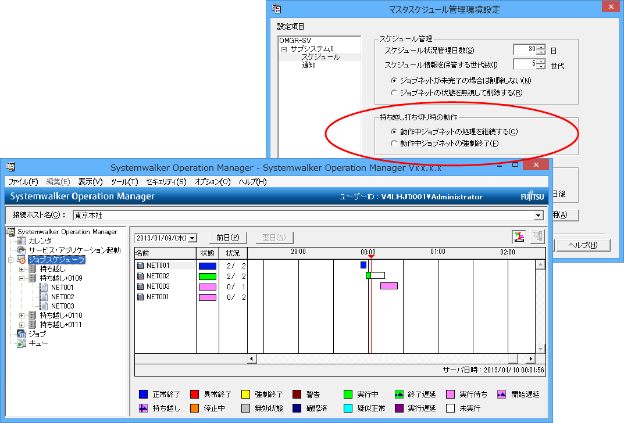Click the 世代数 spinner arrows
The image size is (624, 423).
tap(541, 63)
